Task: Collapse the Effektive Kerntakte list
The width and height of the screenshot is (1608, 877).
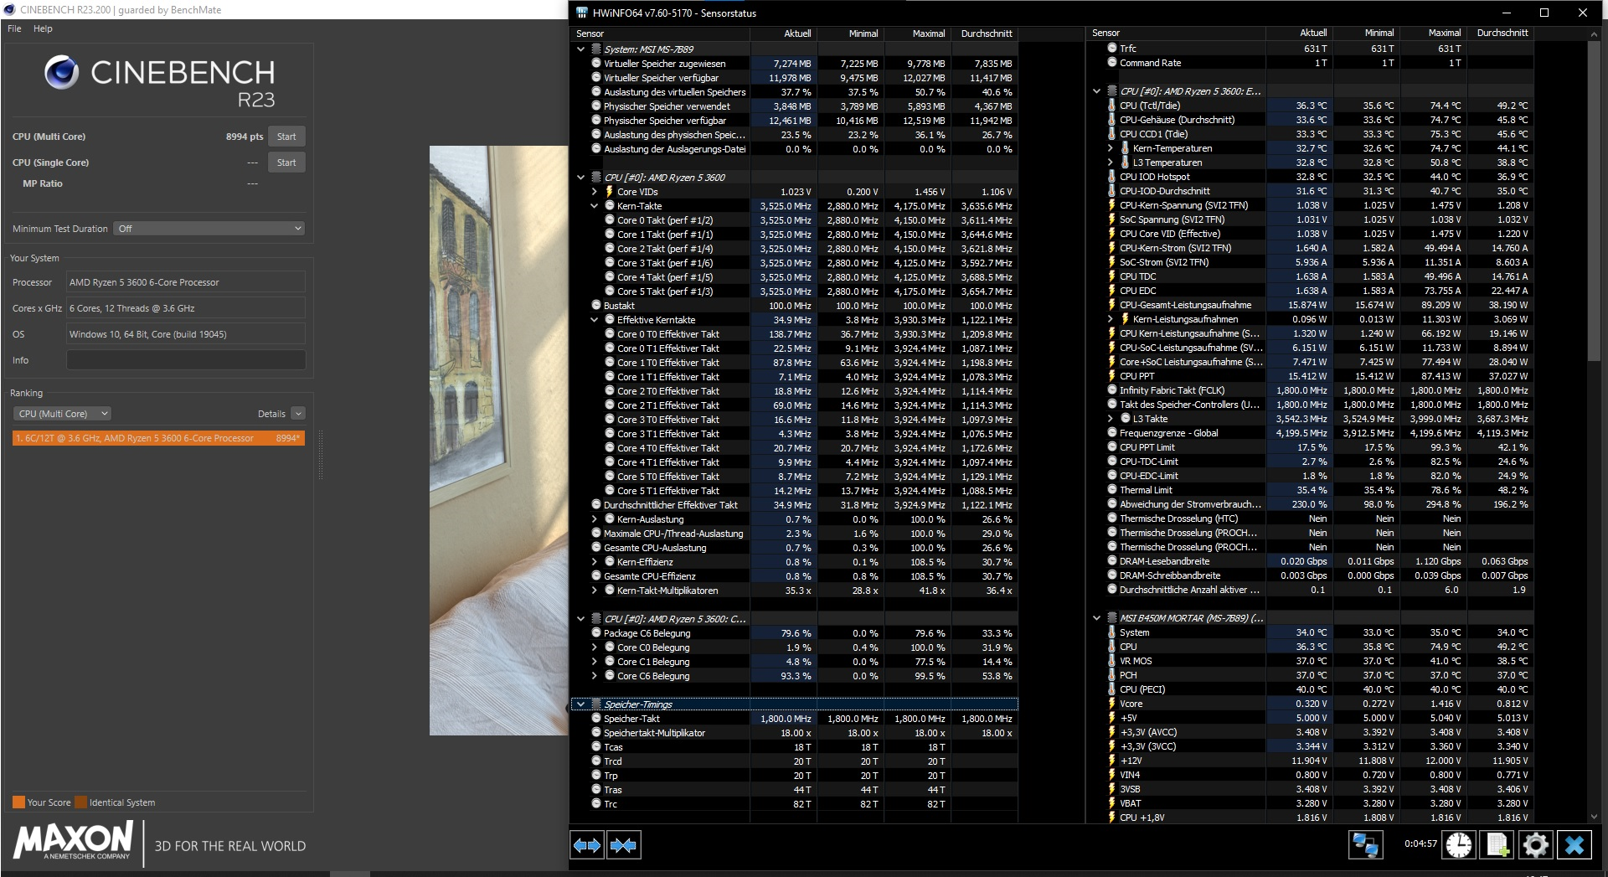Action: pos(594,320)
